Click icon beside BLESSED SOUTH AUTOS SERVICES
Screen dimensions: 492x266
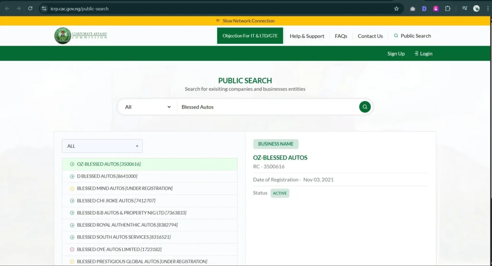(72, 238)
